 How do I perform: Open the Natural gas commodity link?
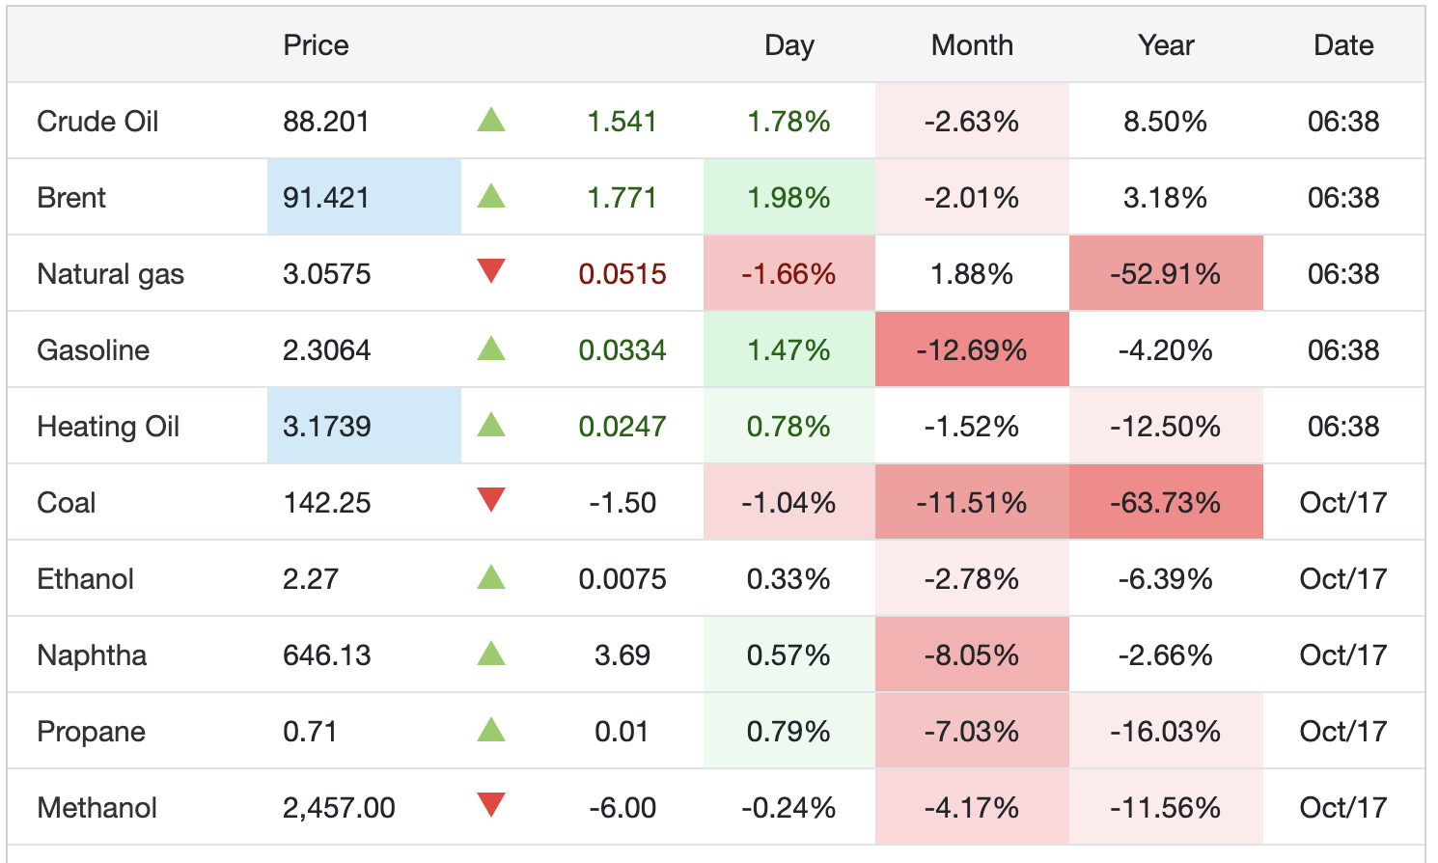[110, 274]
